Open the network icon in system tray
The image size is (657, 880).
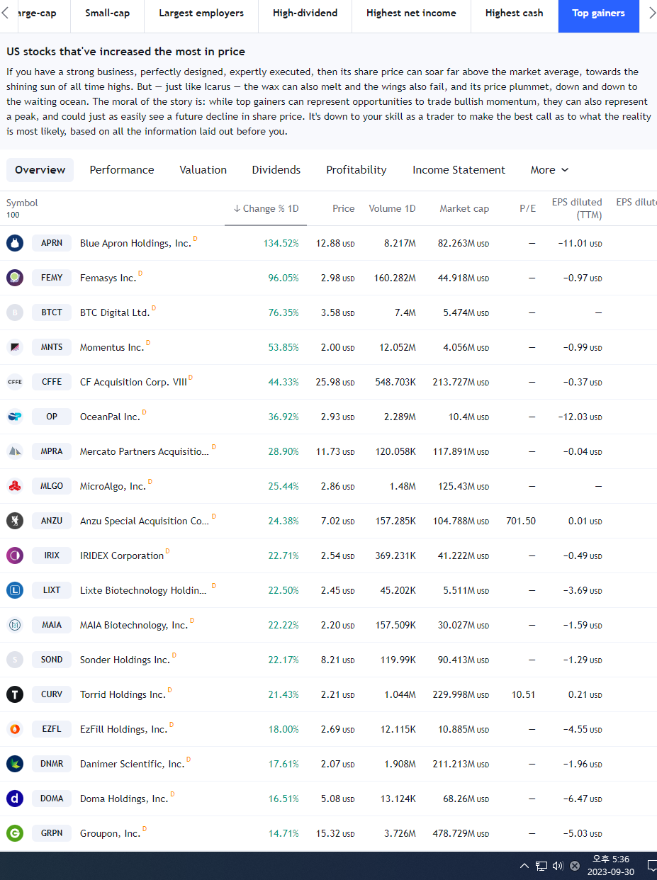click(541, 865)
